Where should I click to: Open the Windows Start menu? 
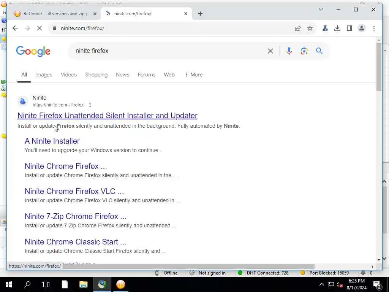point(9,284)
